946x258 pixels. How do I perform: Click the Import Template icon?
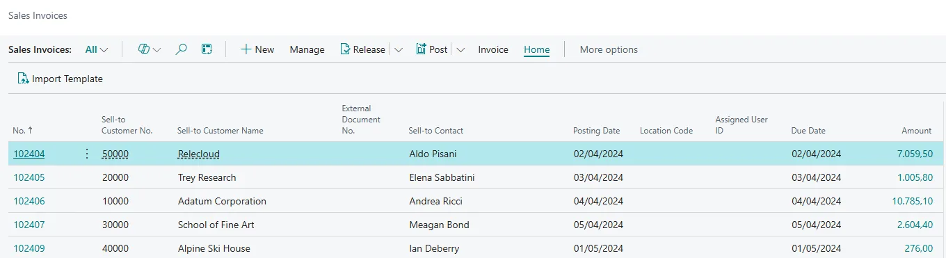[23, 79]
